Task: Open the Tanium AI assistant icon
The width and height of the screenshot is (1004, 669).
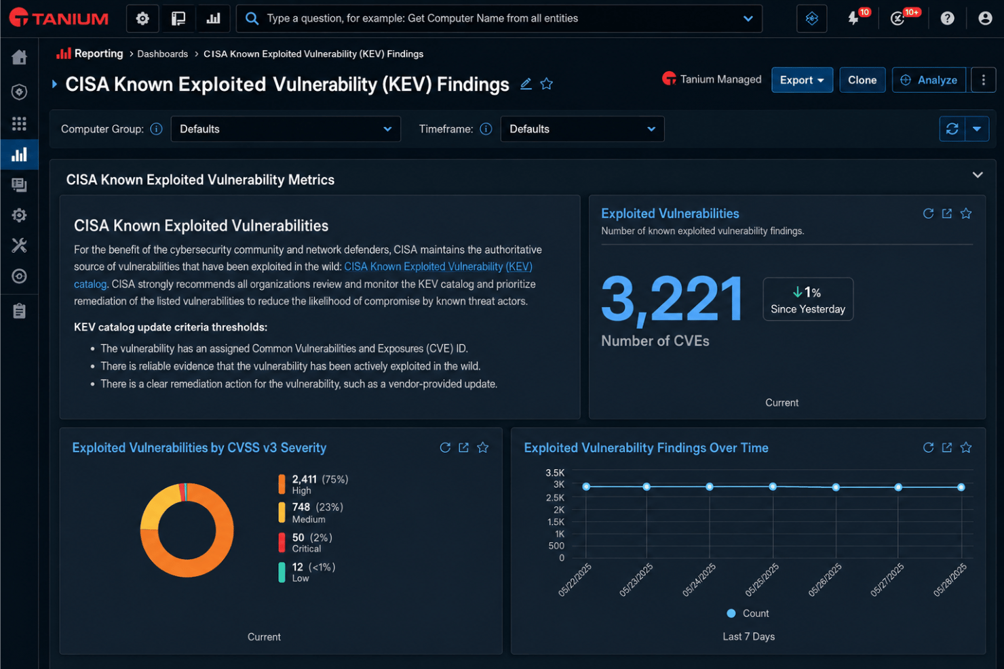Action: pos(812,19)
